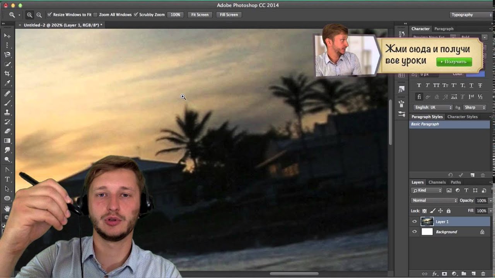Open the Typography workspace dropdown
This screenshot has height=278, width=495.
[x=471, y=15]
